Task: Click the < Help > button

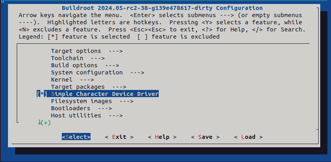Action: coord(162,137)
